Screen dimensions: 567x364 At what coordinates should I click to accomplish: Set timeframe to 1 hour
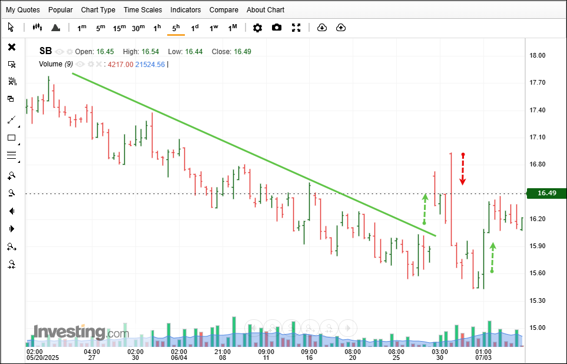[157, 28]
